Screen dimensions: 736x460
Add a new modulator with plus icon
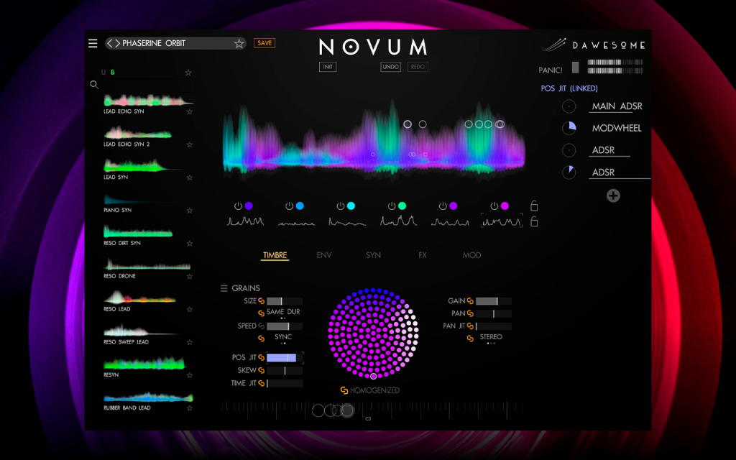pos(613,195)
